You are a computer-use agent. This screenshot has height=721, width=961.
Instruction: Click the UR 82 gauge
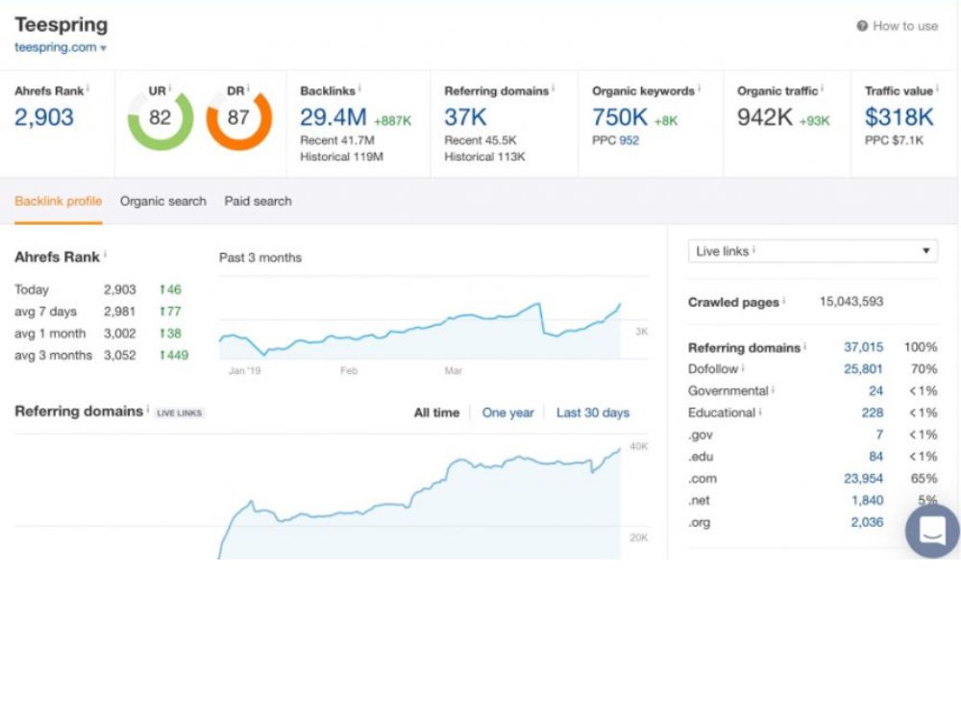[x=160, y=118]
